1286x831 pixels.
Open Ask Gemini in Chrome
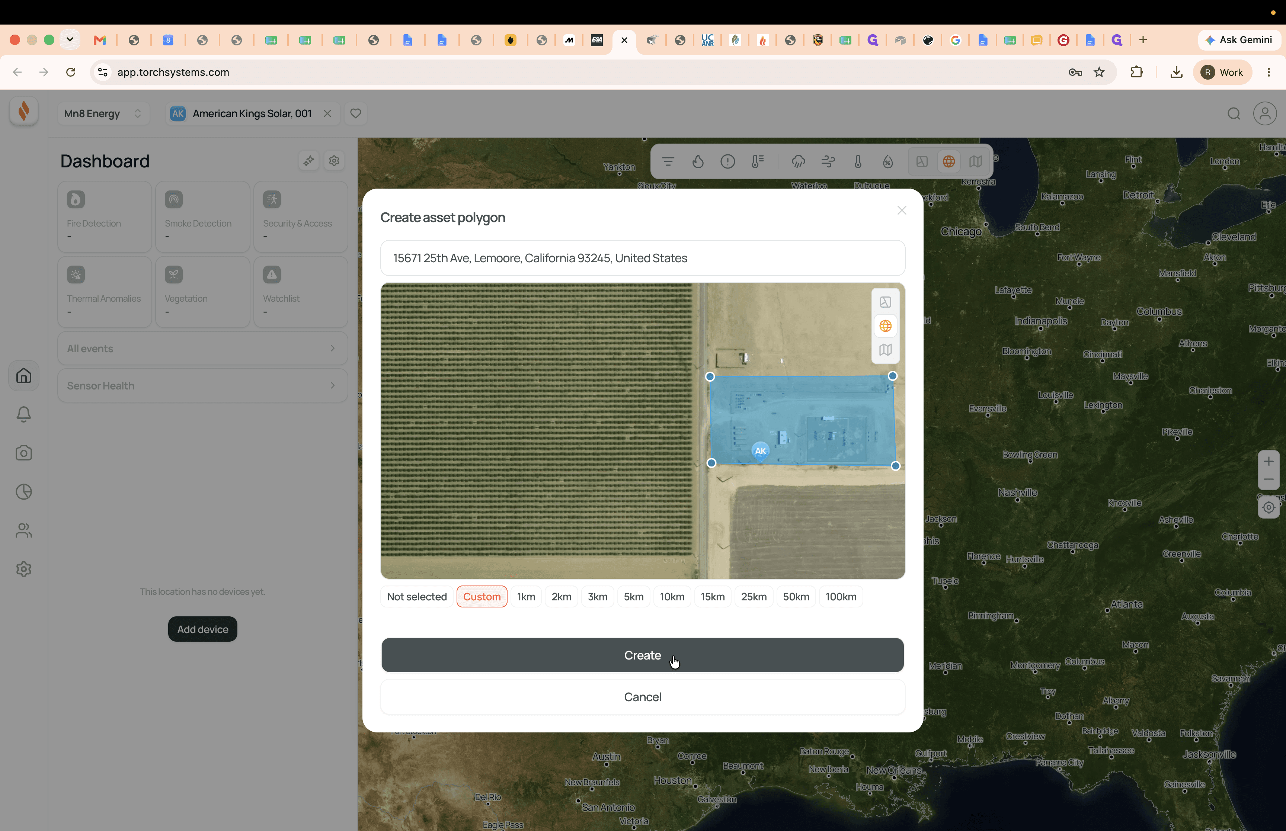tap(1239, 40)
